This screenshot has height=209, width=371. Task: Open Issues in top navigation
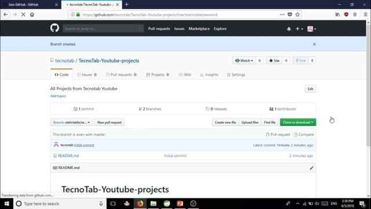pyautogui.click(x=179, y=28)
